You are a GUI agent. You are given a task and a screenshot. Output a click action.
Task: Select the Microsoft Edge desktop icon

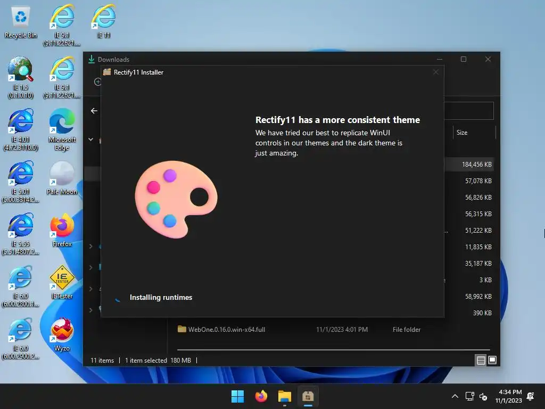click(62, 129)
